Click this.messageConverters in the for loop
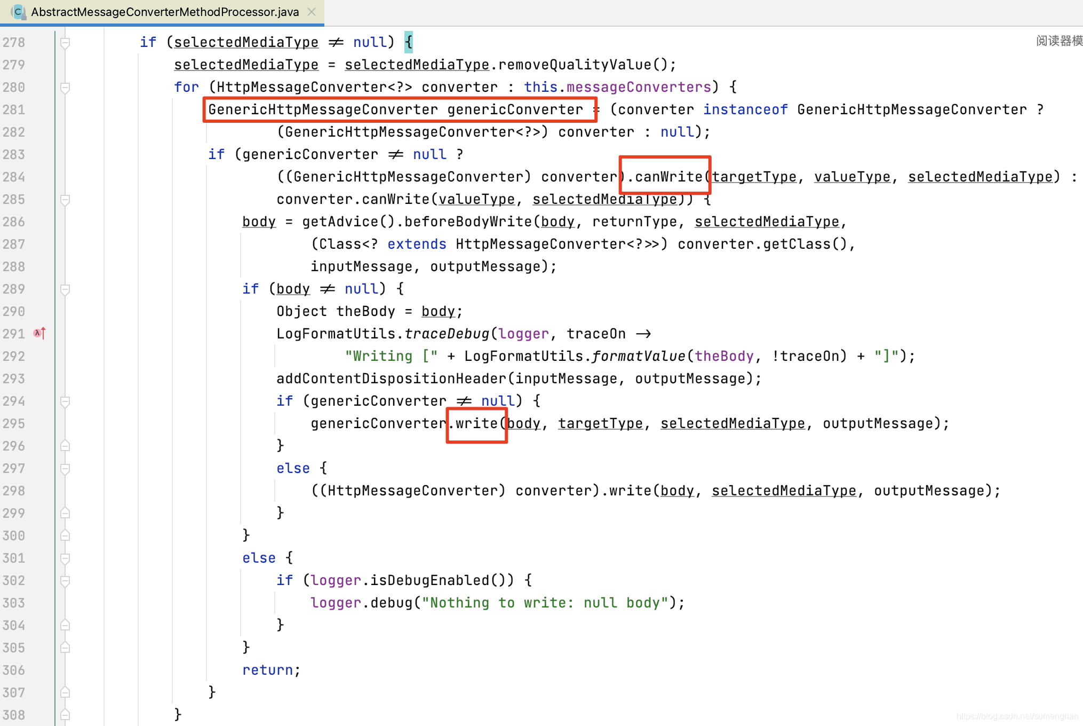1083x726 pixels. (x=618, y=87)
